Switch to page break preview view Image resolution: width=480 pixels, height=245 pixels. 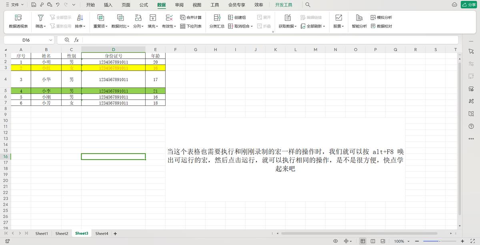point(372,241)
